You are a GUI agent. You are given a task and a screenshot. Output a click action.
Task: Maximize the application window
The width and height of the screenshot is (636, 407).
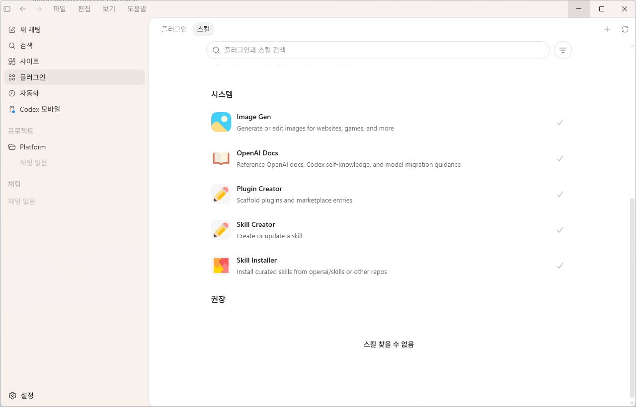click(x=602, y=9)
